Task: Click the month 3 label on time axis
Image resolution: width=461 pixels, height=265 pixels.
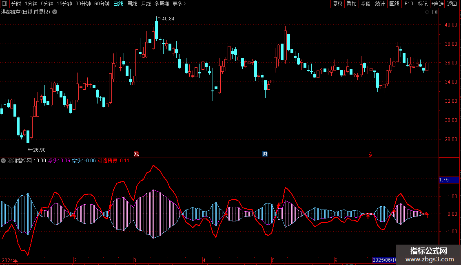Action: point(135,260)
